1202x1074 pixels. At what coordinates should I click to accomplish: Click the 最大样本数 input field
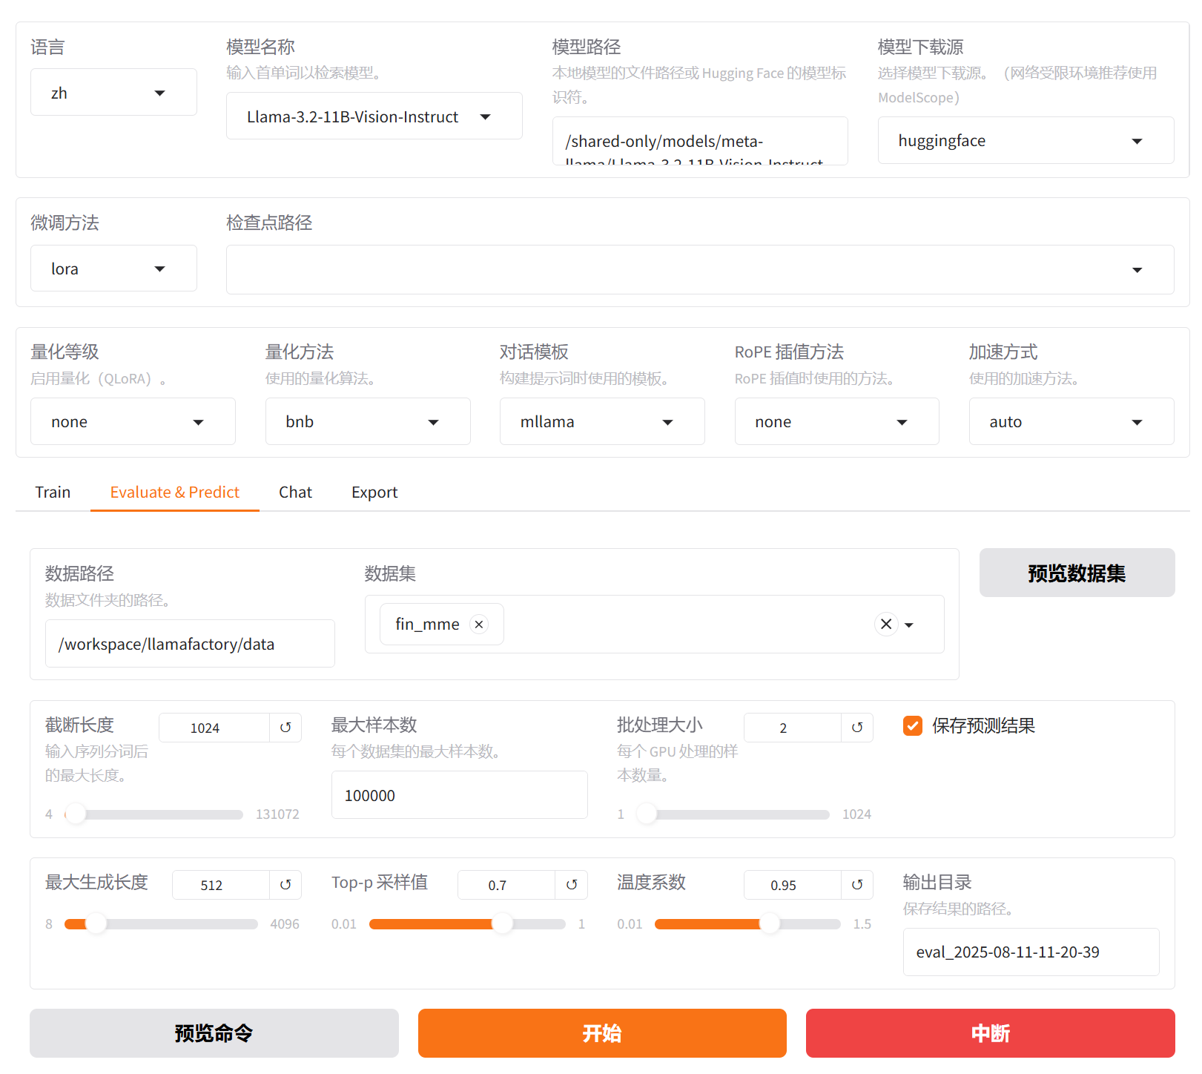tap(459, 795)
